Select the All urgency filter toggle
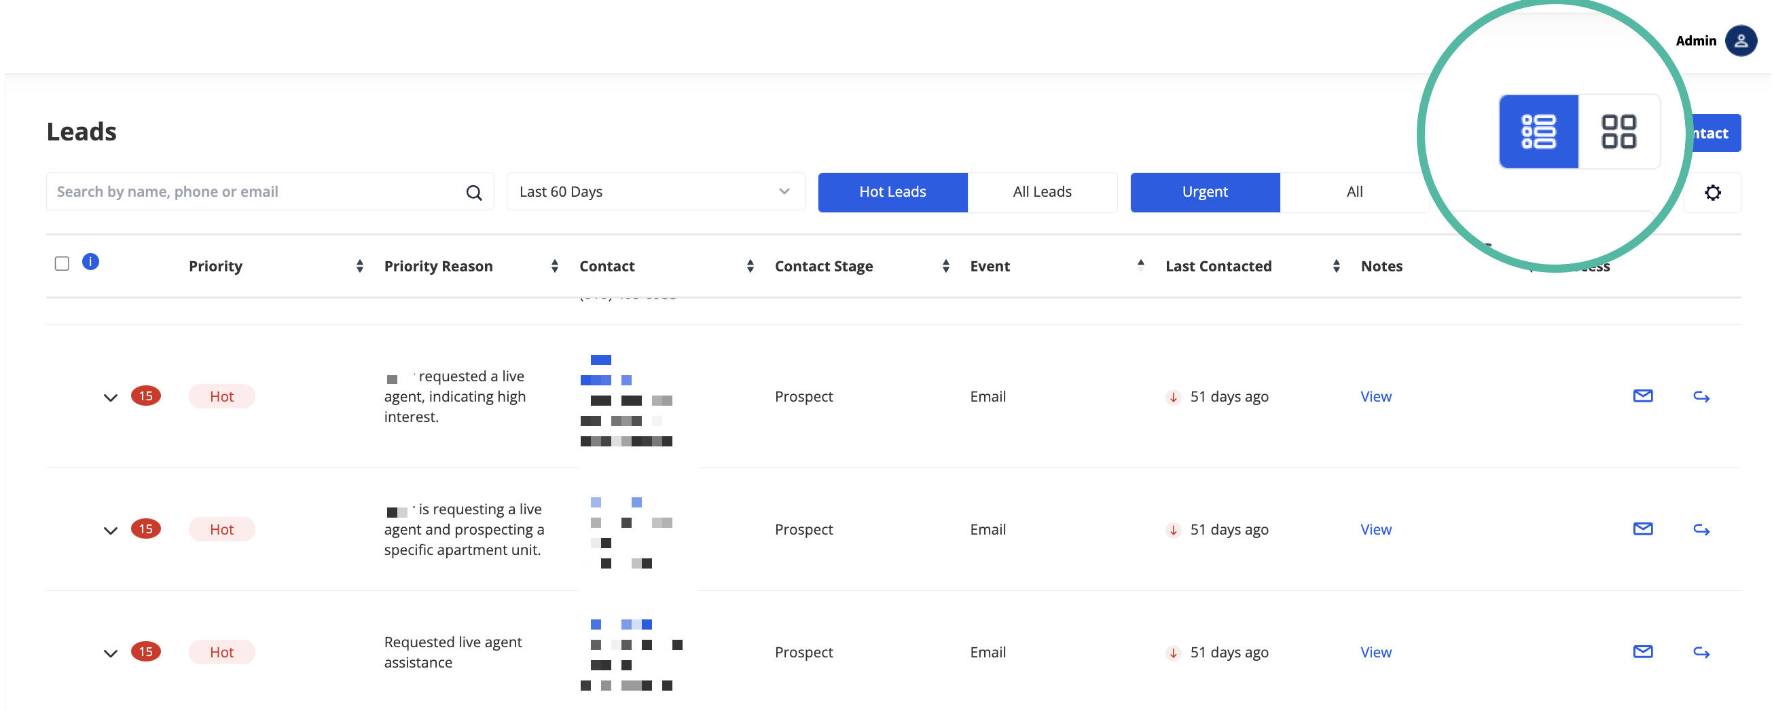Viewport: 1774px width, 711px height. click(x=1354, y=193)
